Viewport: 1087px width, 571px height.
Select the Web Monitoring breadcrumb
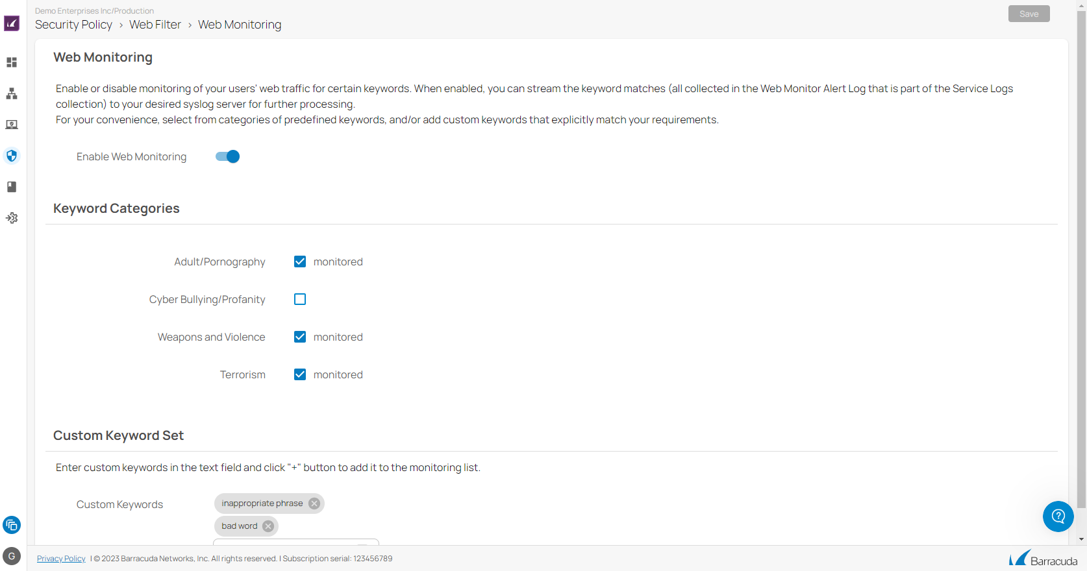(x=240, y=25)
